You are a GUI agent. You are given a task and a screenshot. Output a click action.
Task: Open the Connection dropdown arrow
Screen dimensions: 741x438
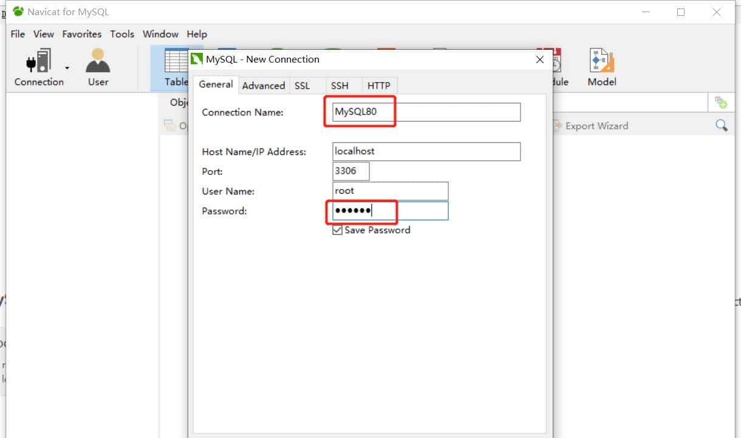click(67, 68)
